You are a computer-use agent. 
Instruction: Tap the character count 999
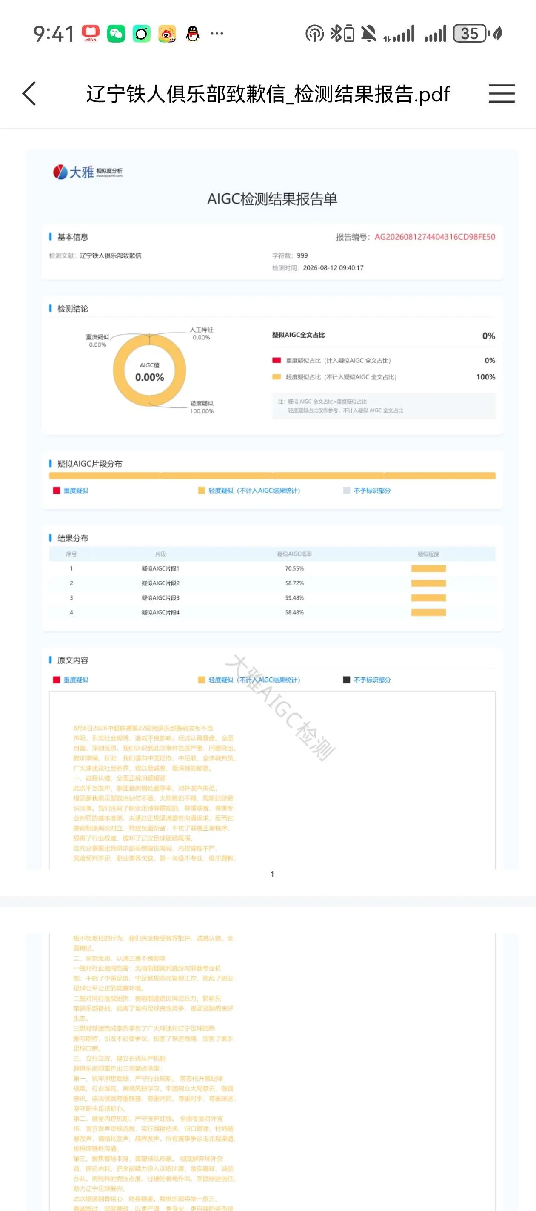point(302,256)
